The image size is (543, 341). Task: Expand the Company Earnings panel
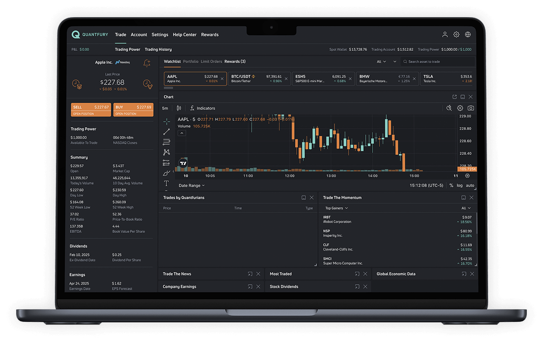coord(250,287)
